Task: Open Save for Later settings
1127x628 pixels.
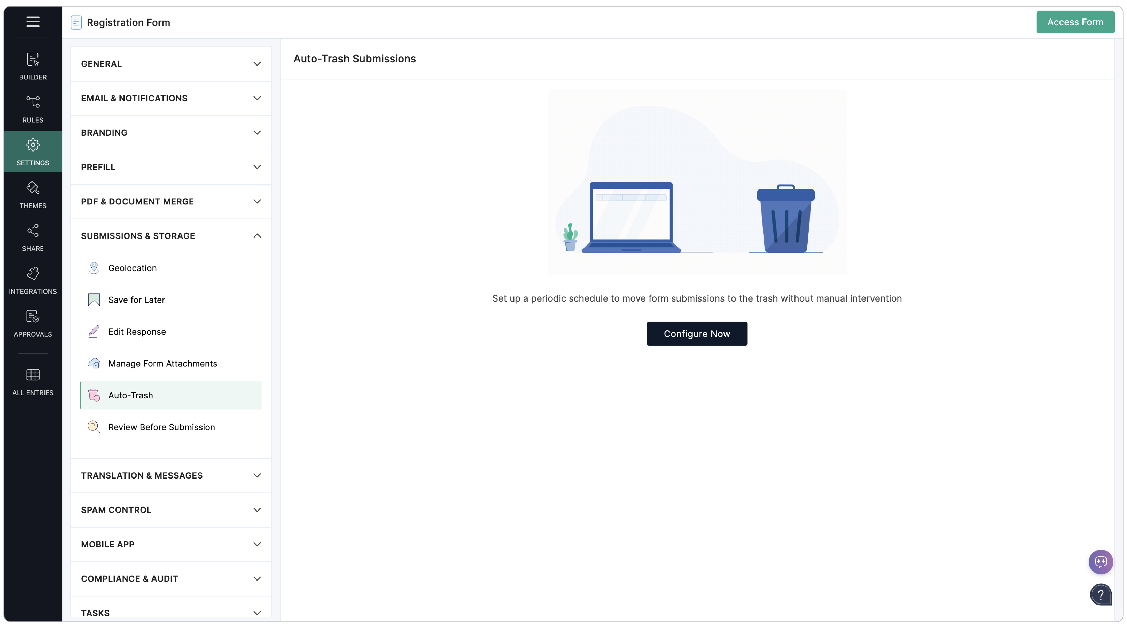Action: tap(137, 300)
